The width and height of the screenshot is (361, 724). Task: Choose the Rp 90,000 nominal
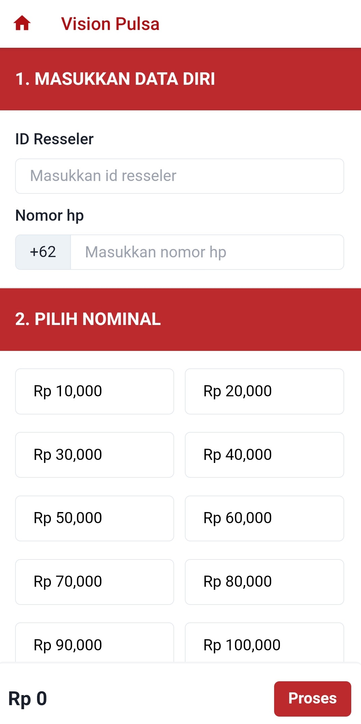coord(94,645)
